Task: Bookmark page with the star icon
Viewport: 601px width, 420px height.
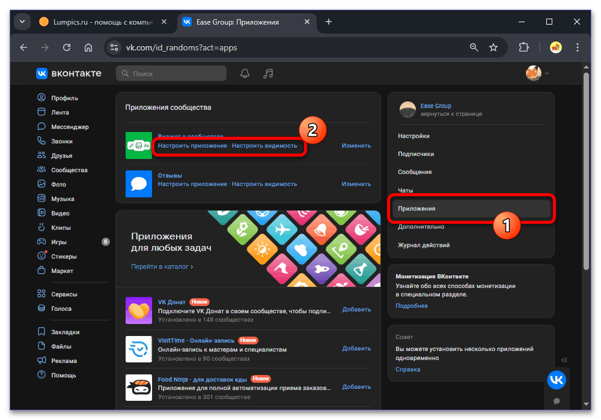Action: [493, 47]
